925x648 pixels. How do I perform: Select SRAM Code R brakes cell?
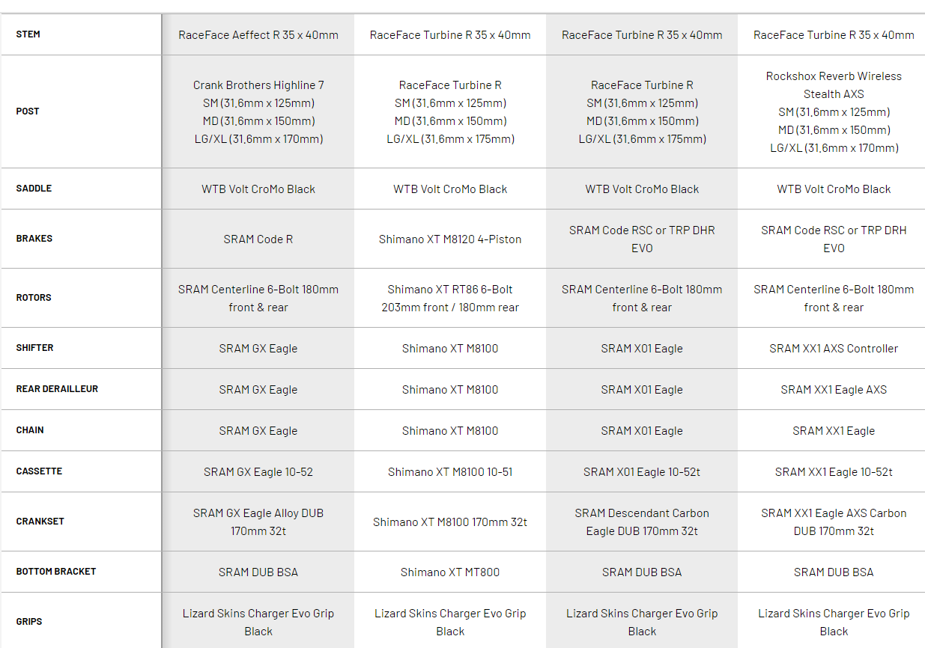coord(258,239)
